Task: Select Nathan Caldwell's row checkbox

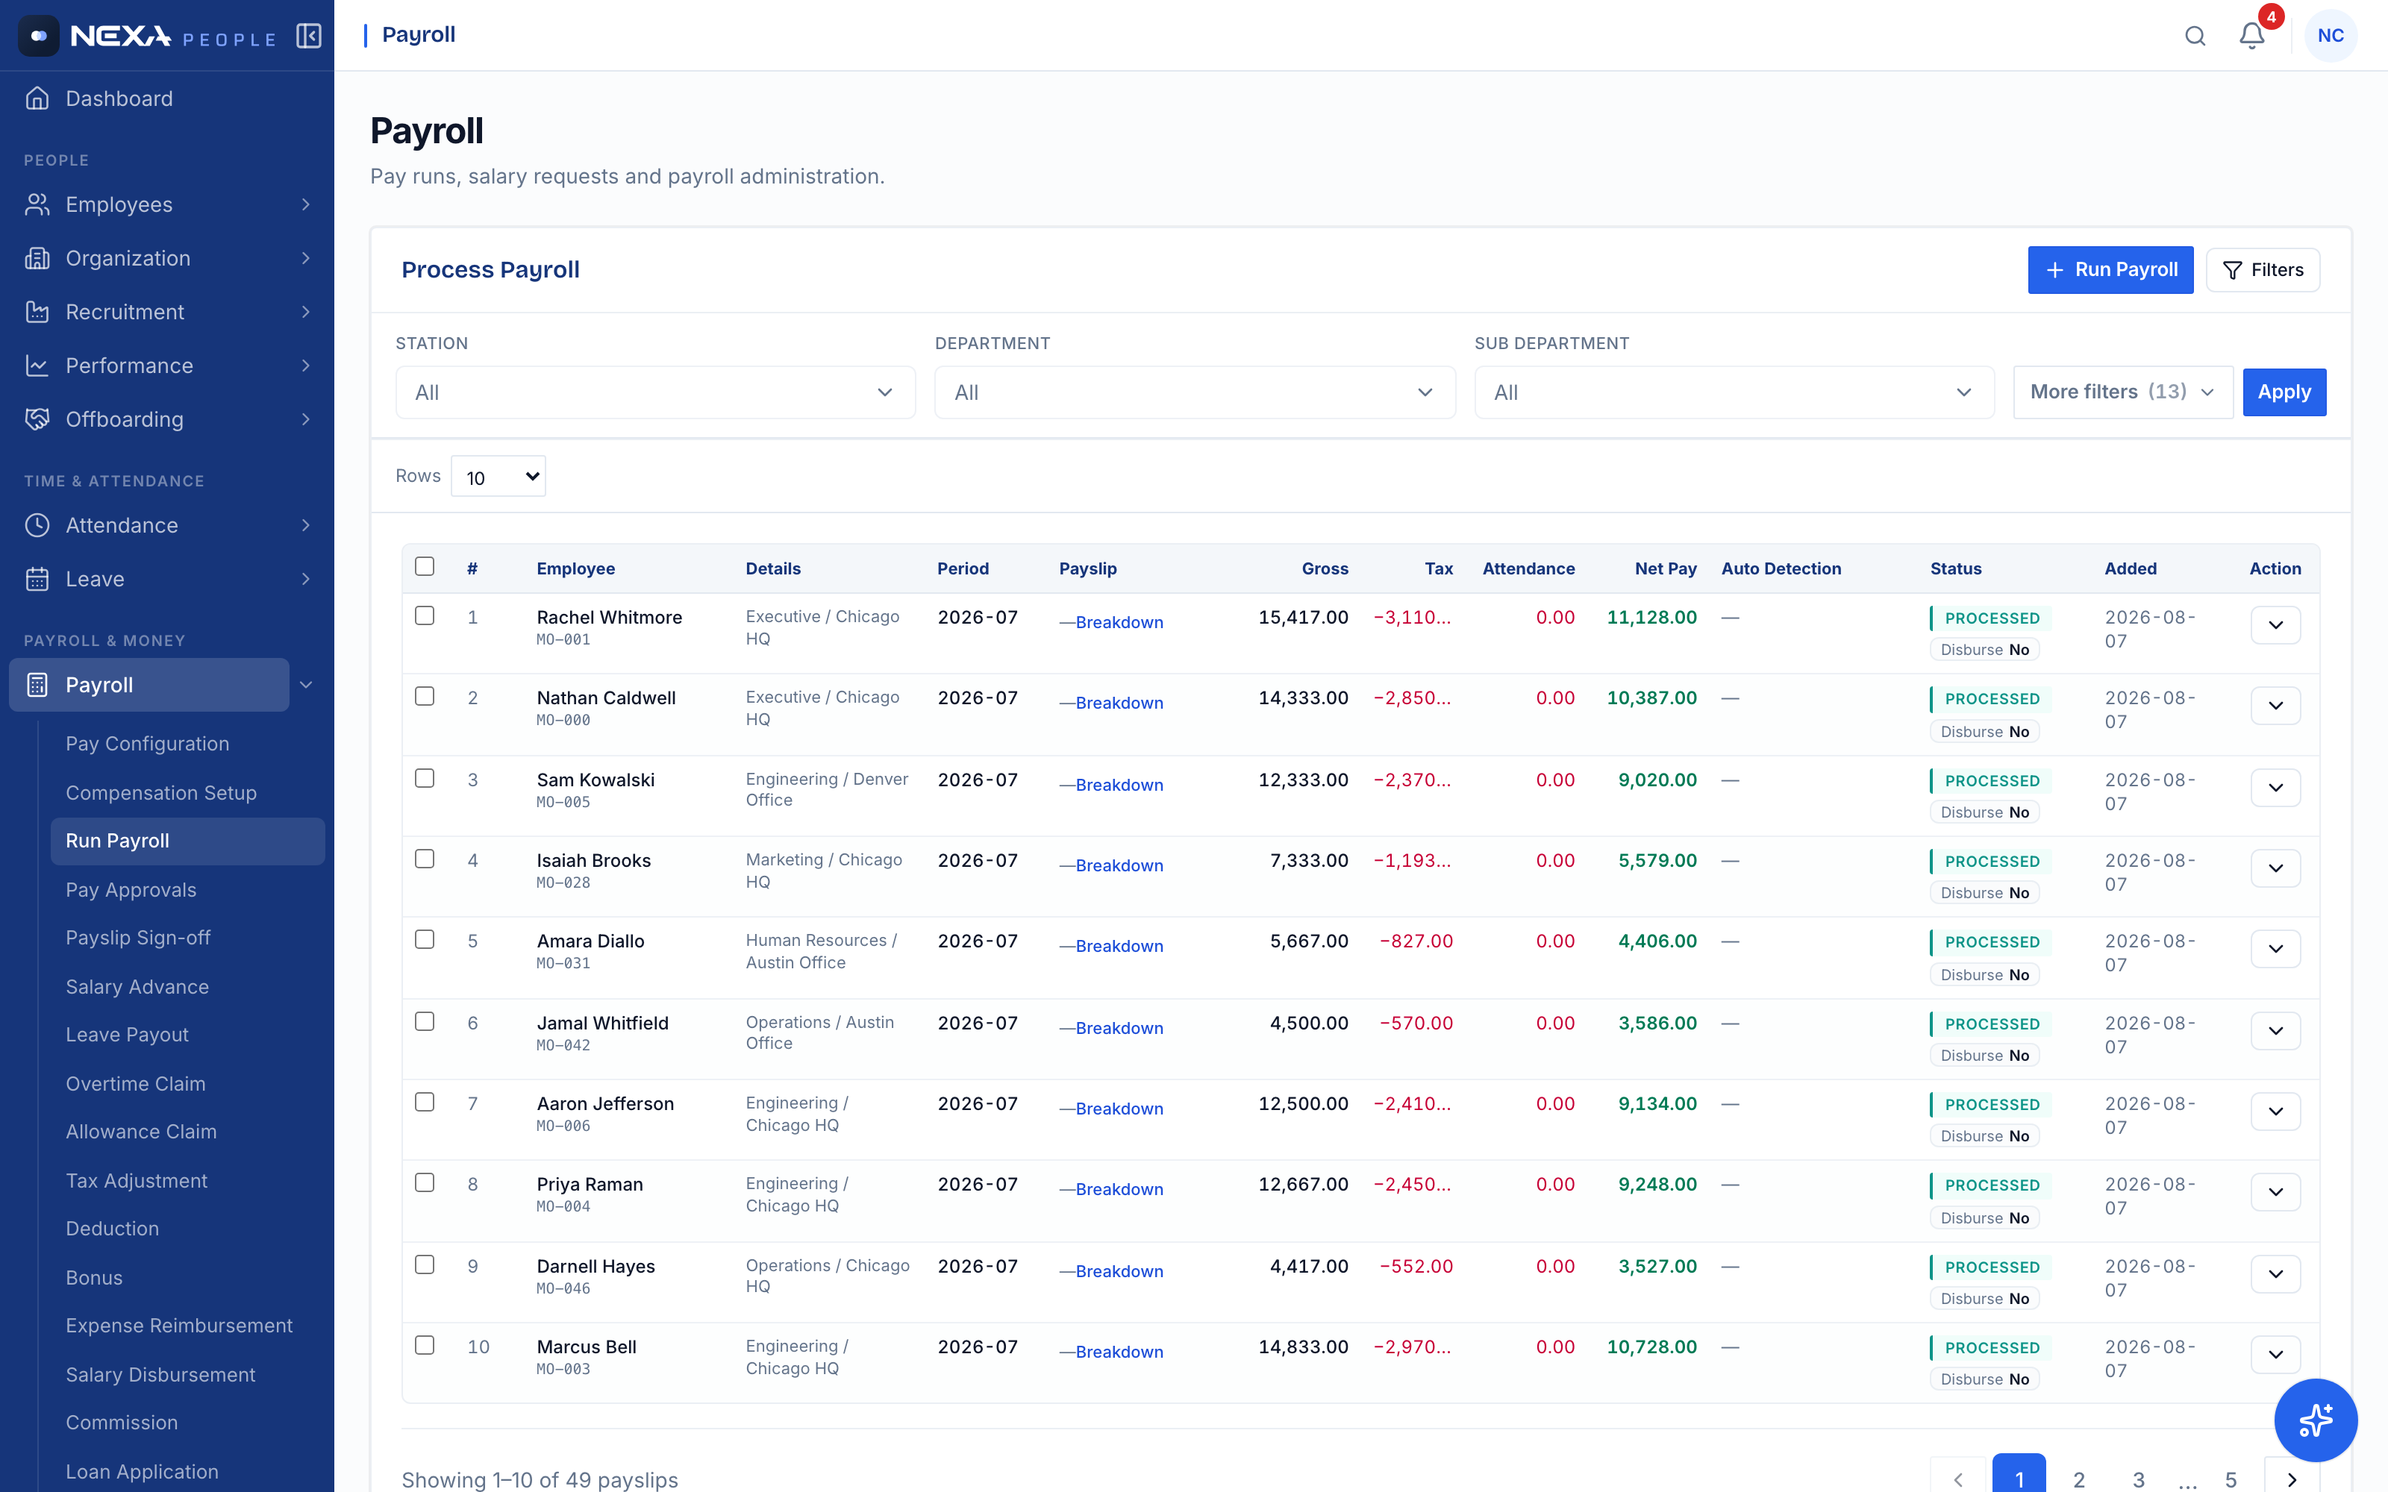Action: (425, 697)
